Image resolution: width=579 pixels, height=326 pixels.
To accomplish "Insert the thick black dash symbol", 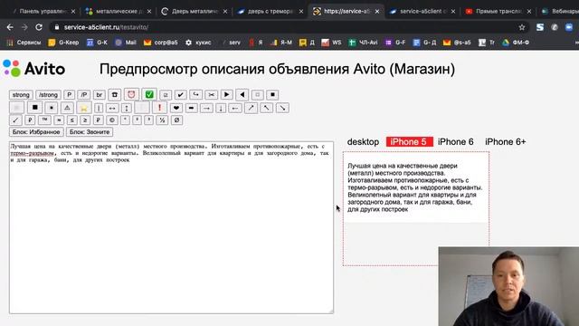I will coord(191,108).
